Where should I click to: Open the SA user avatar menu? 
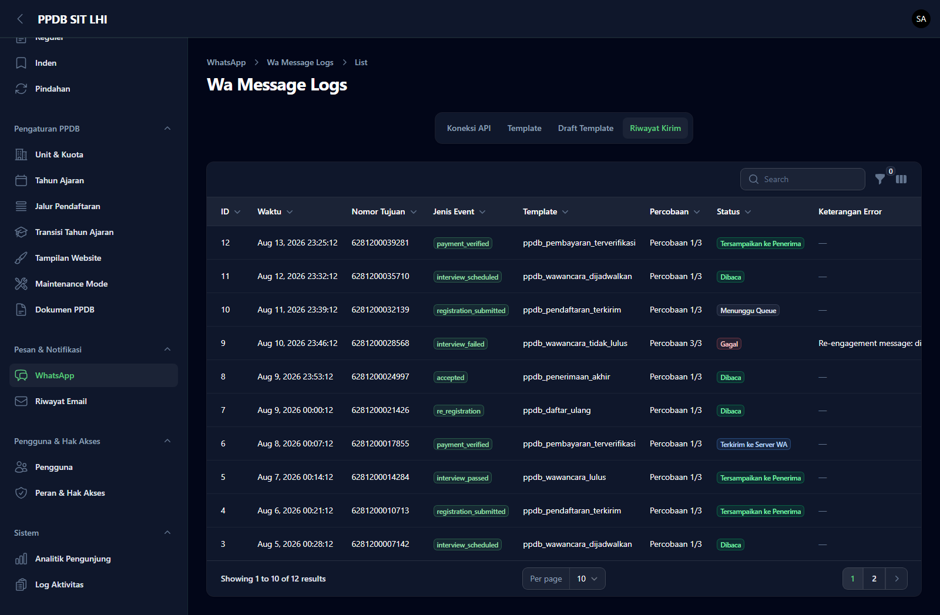[x=921, y=19]
